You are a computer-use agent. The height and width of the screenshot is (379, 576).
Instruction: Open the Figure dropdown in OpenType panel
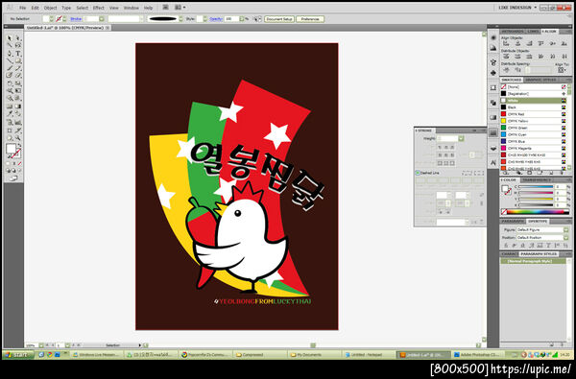coord(566,230)
